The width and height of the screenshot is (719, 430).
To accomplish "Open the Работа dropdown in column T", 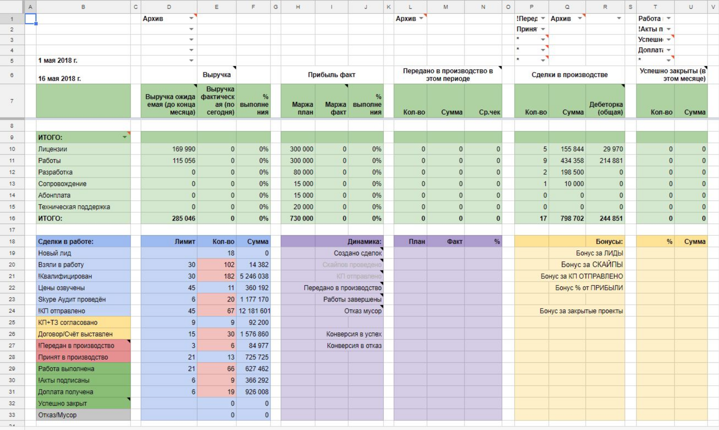I will (x=668, y=18).
